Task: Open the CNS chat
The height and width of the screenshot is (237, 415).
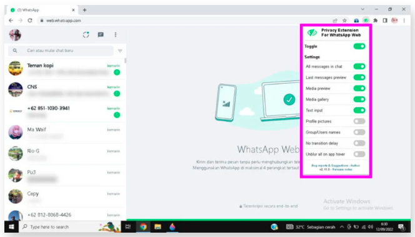Action: (x=65, y=90)
